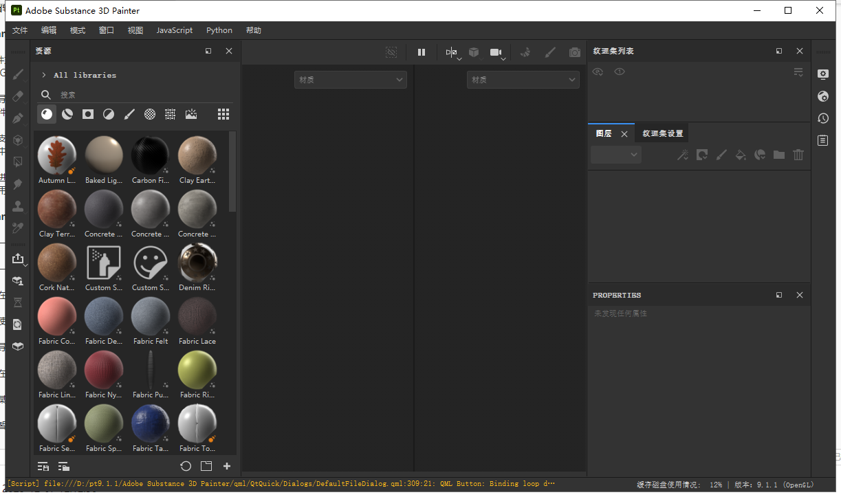Select the Clone stamp tool
The width and height of the screenshot is (841, 497).
tap(18, 206)
